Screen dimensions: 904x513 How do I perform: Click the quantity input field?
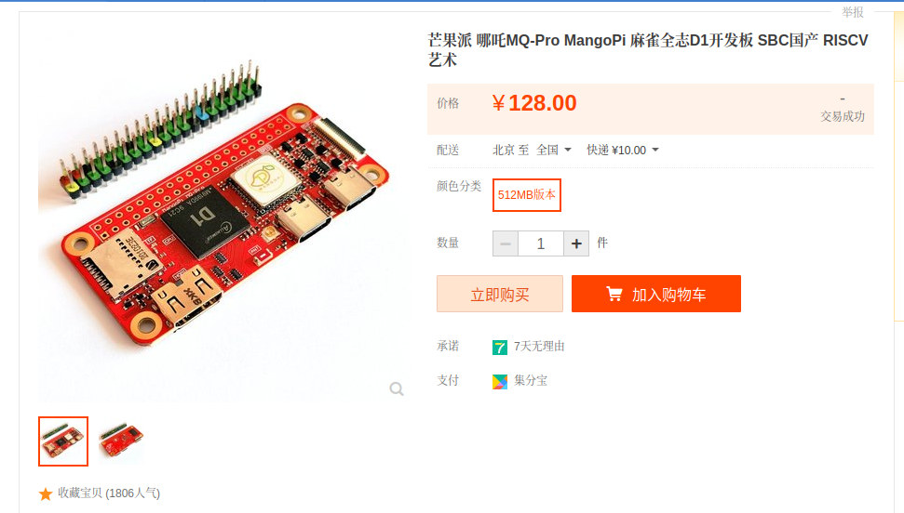[x=541, y=243]
